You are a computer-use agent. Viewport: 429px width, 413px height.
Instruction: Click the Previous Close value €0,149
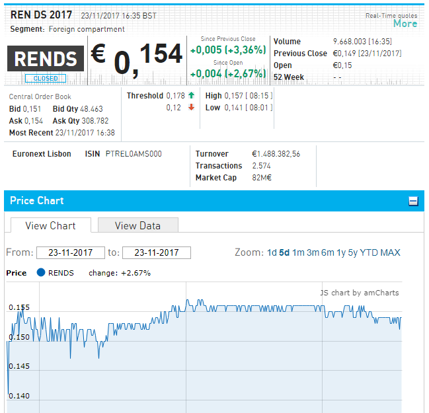(x=344, y=54)
